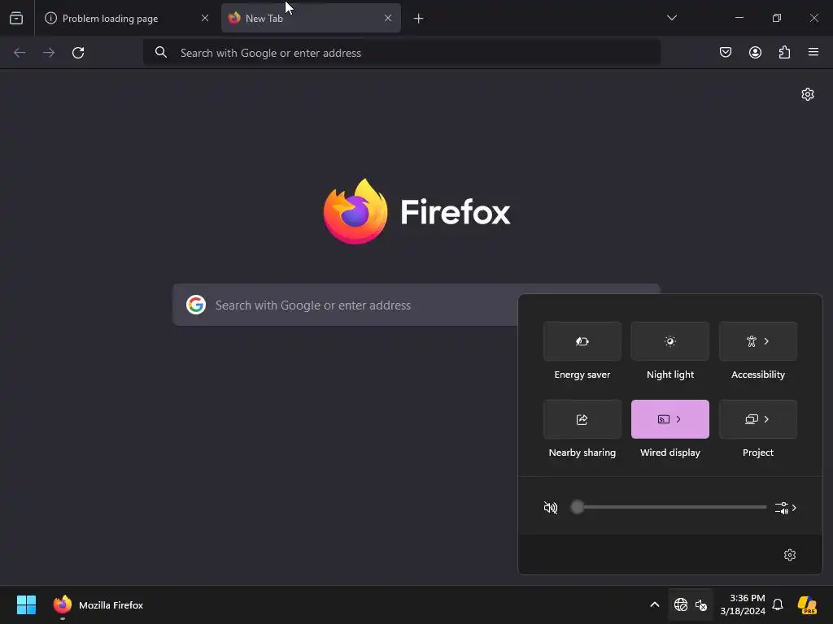Open the Firefox application menu
Image resolution: width=833 pixels, height=624 pixels.
[x=813, y=52]
